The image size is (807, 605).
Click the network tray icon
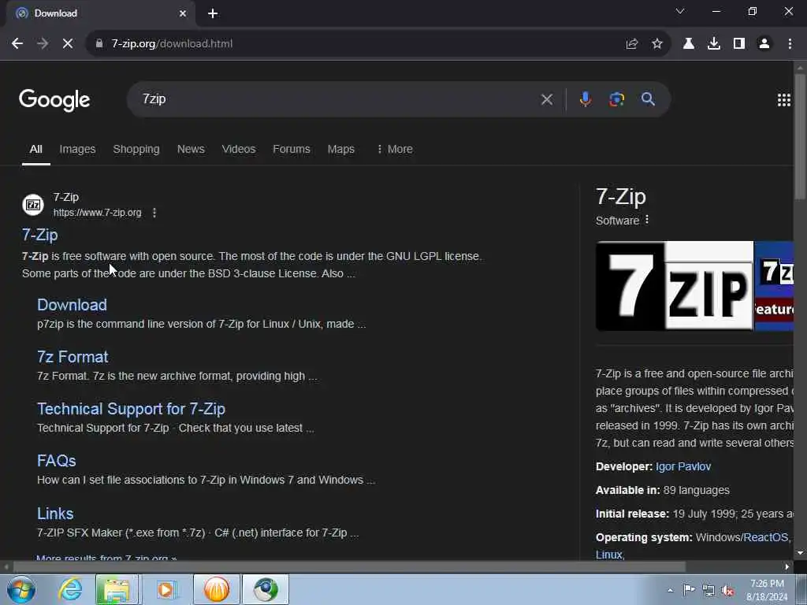[708, 590]
